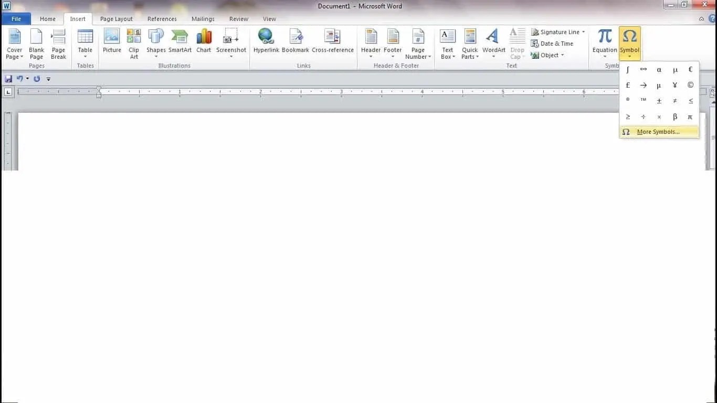Viewport: 717px width, 403px height.
Task: Click the Redo button
Action: click(x=37, y=79)
